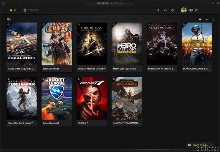Switch to the 드라이버 drivers tab
This screenshot has height=152, width=220.
[31, 10]
